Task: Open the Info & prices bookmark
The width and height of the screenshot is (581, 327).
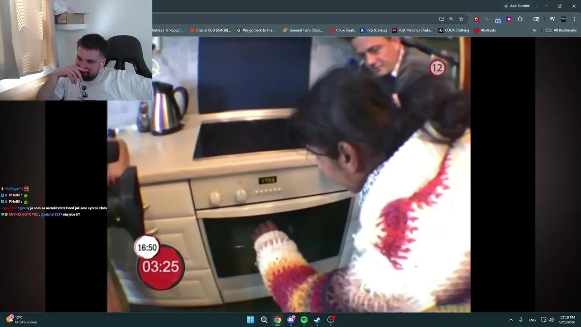Action: [x=374, y=30]
